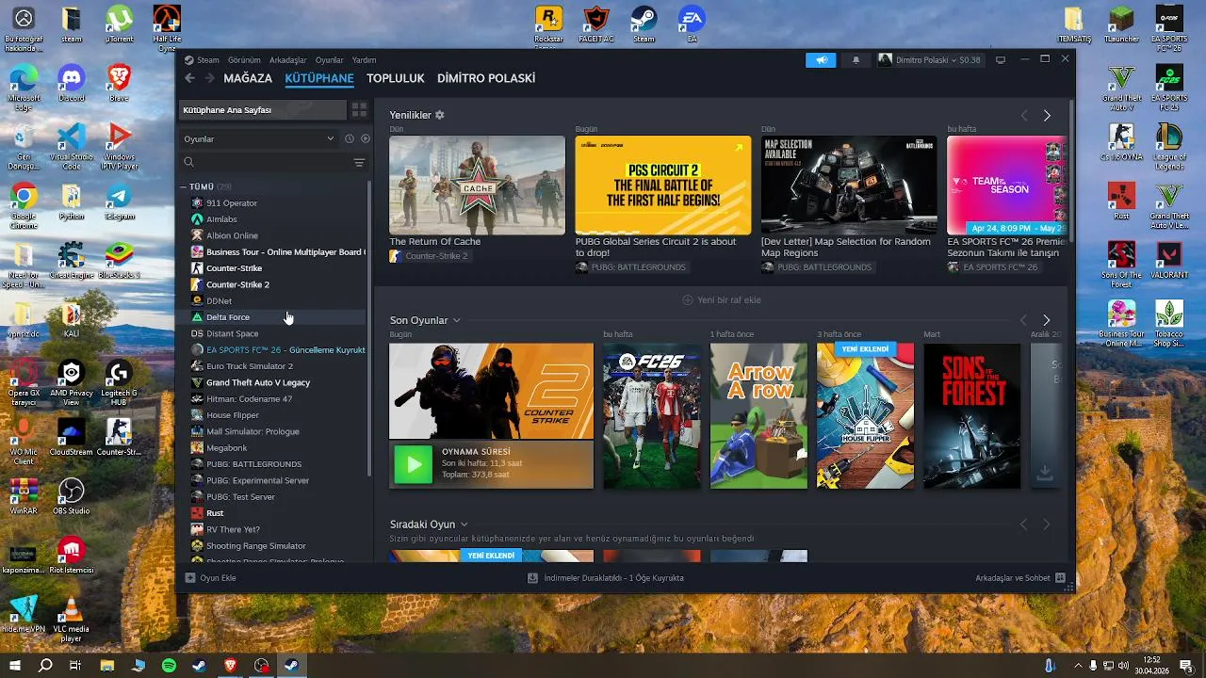Open advanced filter settings icon
This screenshot has height=678, width=1206.
(x=359, y=163)
